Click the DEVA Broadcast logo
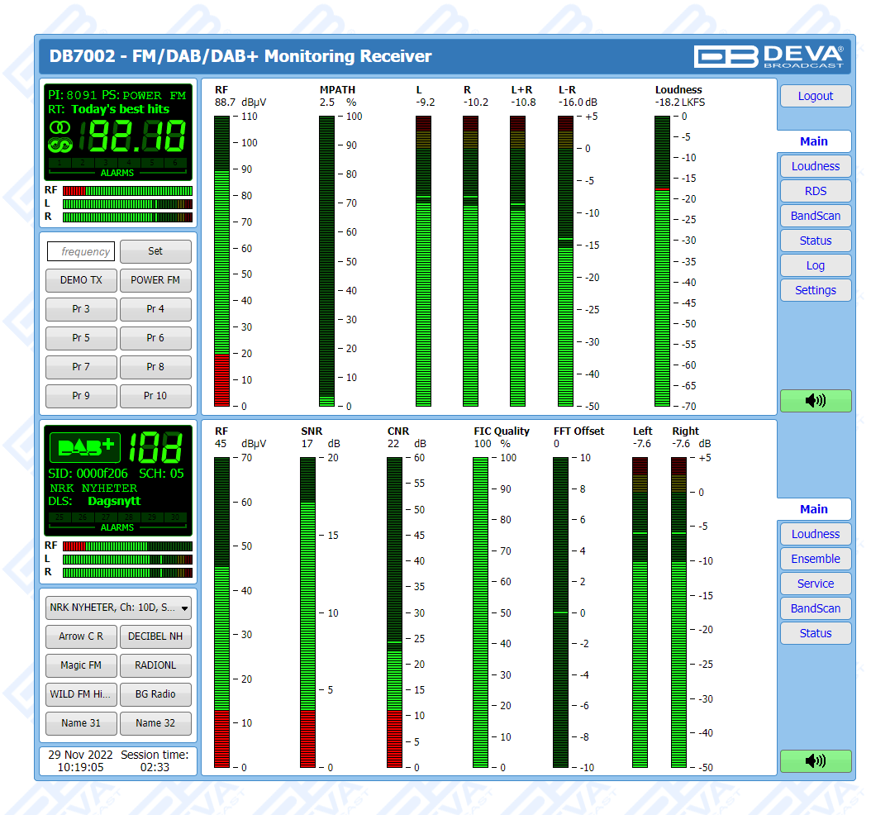The image size is (890, 815). (x=769, y=56)
